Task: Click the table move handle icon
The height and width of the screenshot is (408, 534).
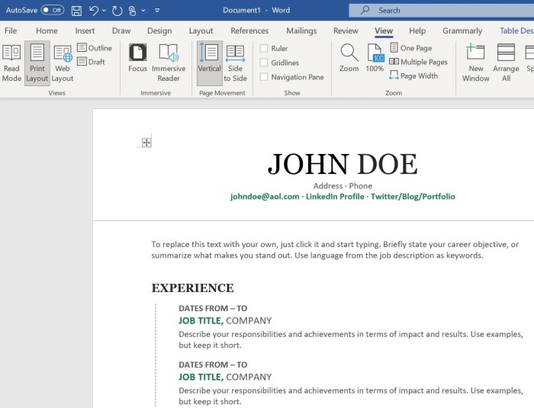Action: click(146, 143)
